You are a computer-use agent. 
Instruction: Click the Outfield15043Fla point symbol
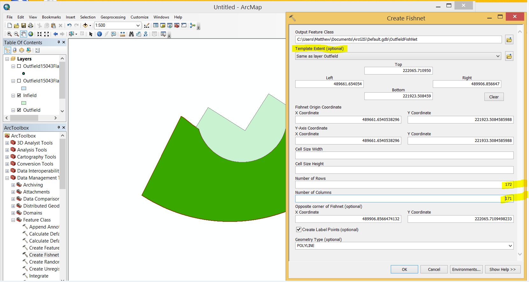pyautogui.click(x=24, y=74)
